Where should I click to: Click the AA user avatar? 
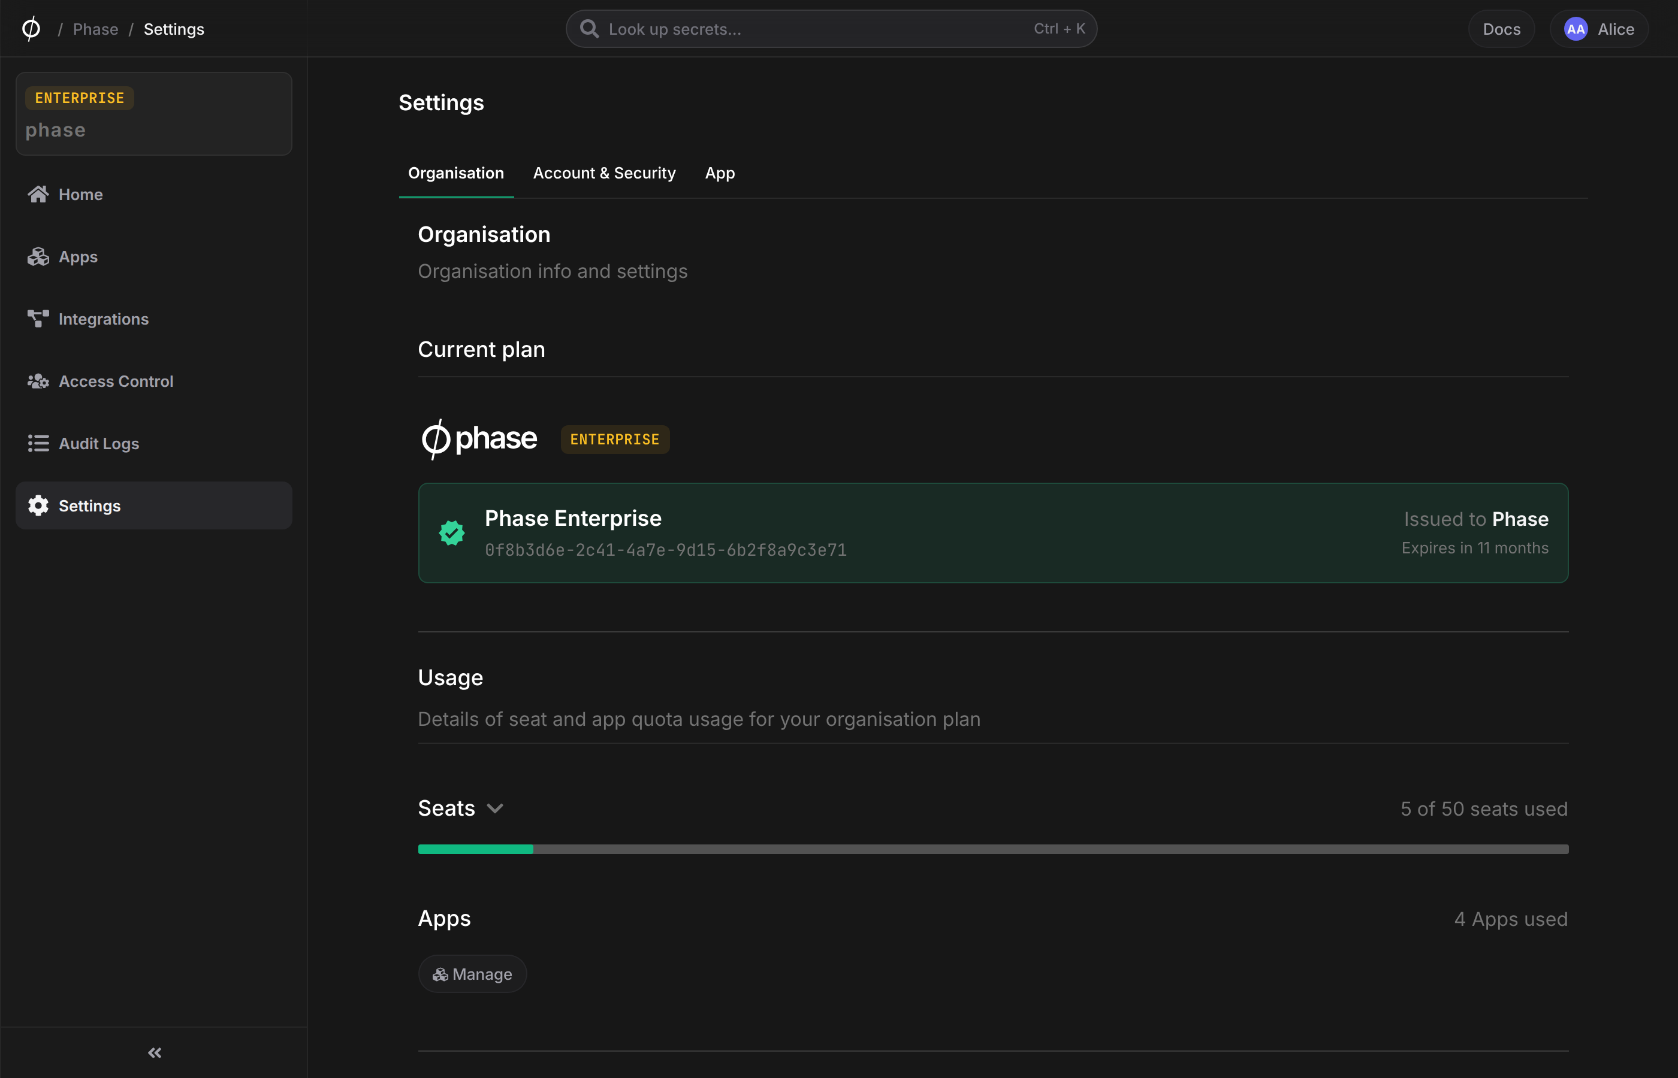pos(1576,29)
